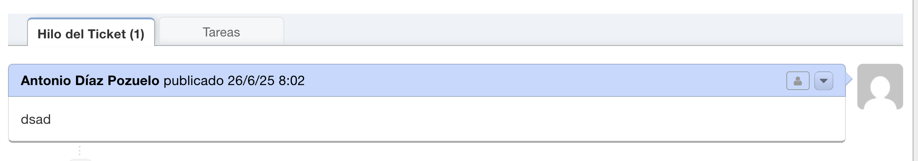Image resolution: width=918 pixels, height=161 pixels.
Task: Click empty blue header area of the post
Action: [x=534, y=80]
